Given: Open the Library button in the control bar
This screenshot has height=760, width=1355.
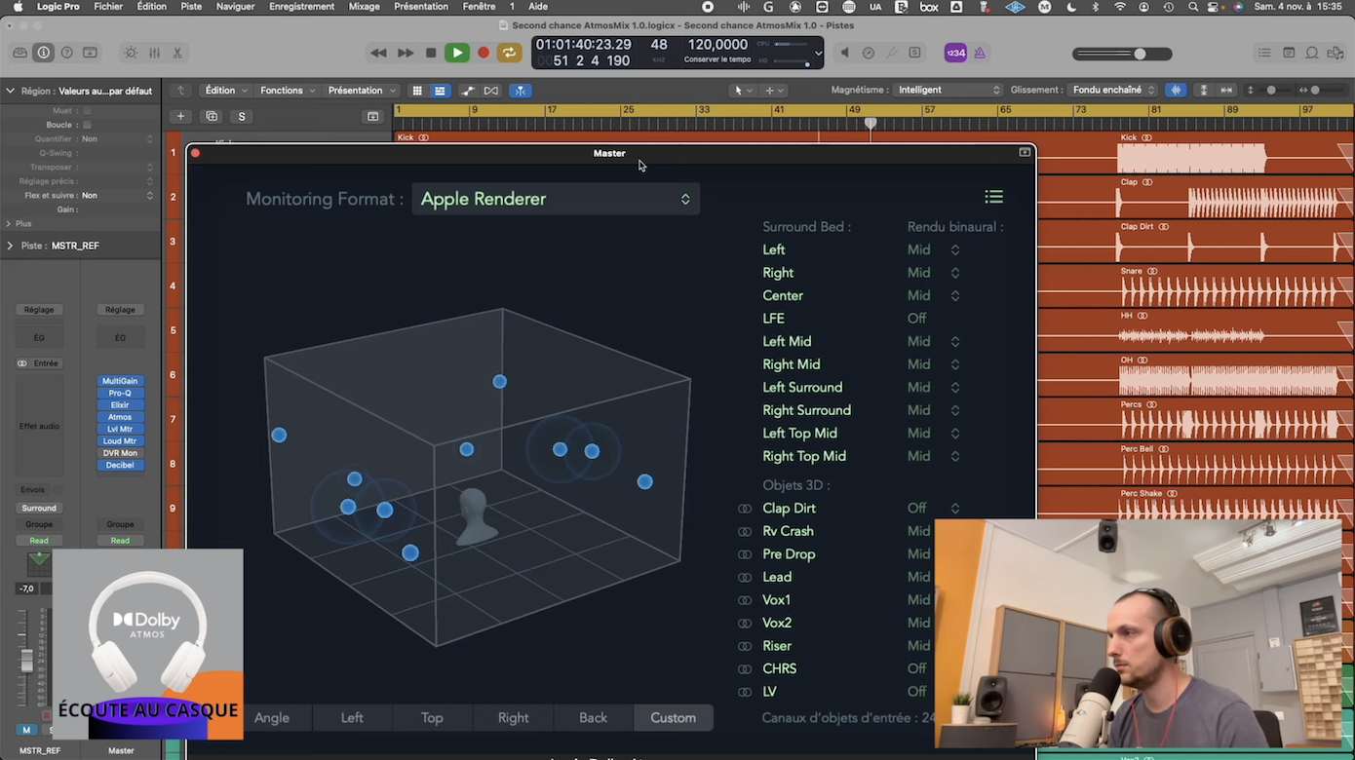Looking at the screenshot, I should tap(19, 53).
